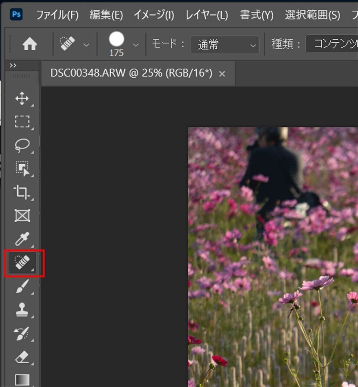
Task: Choose the Eraser tool
Action: click(22, 357)
